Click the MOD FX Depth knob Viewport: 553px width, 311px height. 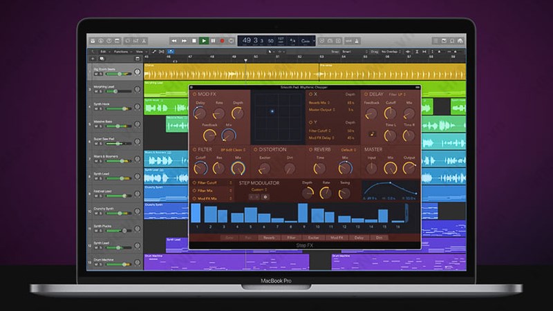point(237,113)
